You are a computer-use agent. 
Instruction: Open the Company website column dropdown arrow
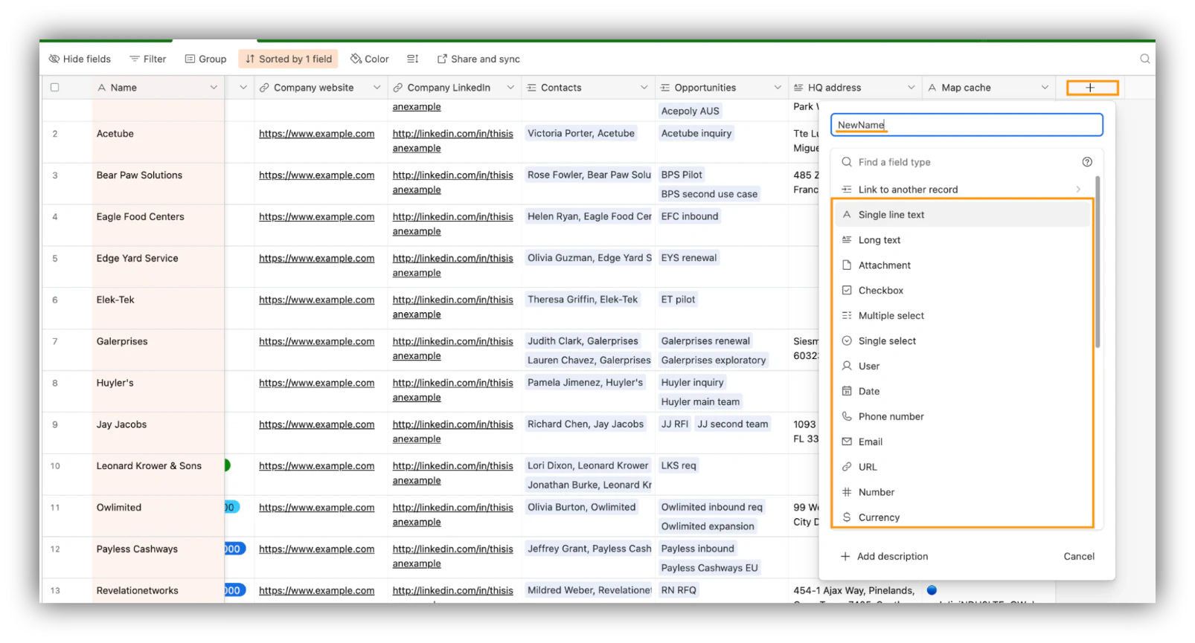tap(377, 88)
